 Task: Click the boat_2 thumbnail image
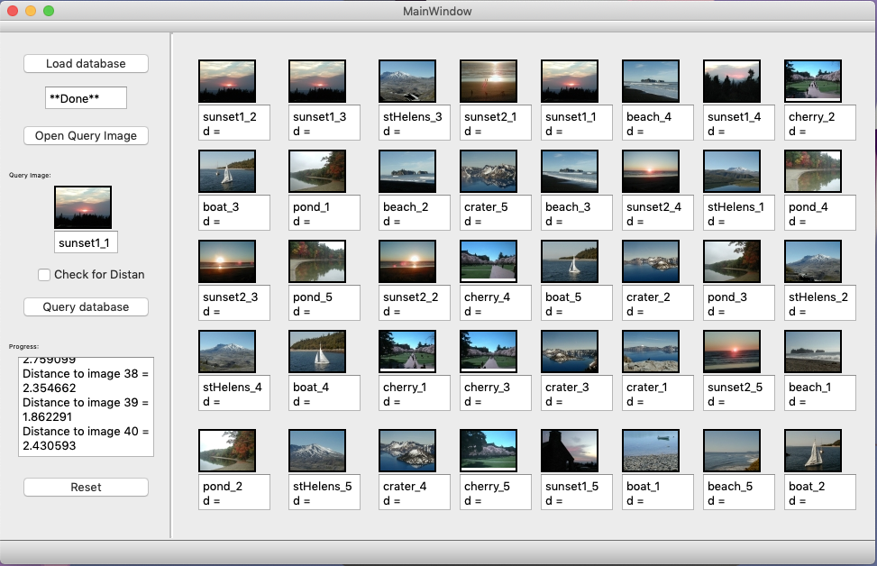tap(813, 451)
